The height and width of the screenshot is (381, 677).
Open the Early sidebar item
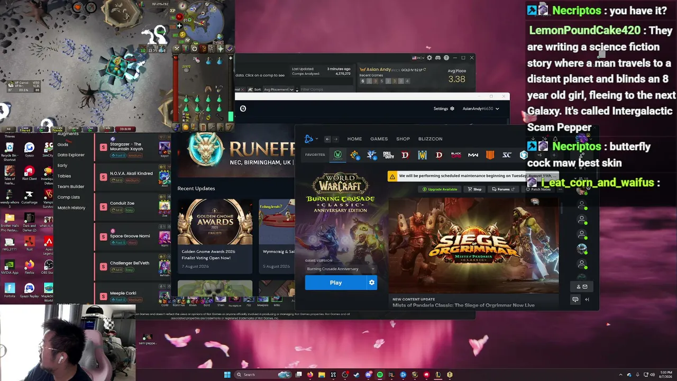(62, 166)
